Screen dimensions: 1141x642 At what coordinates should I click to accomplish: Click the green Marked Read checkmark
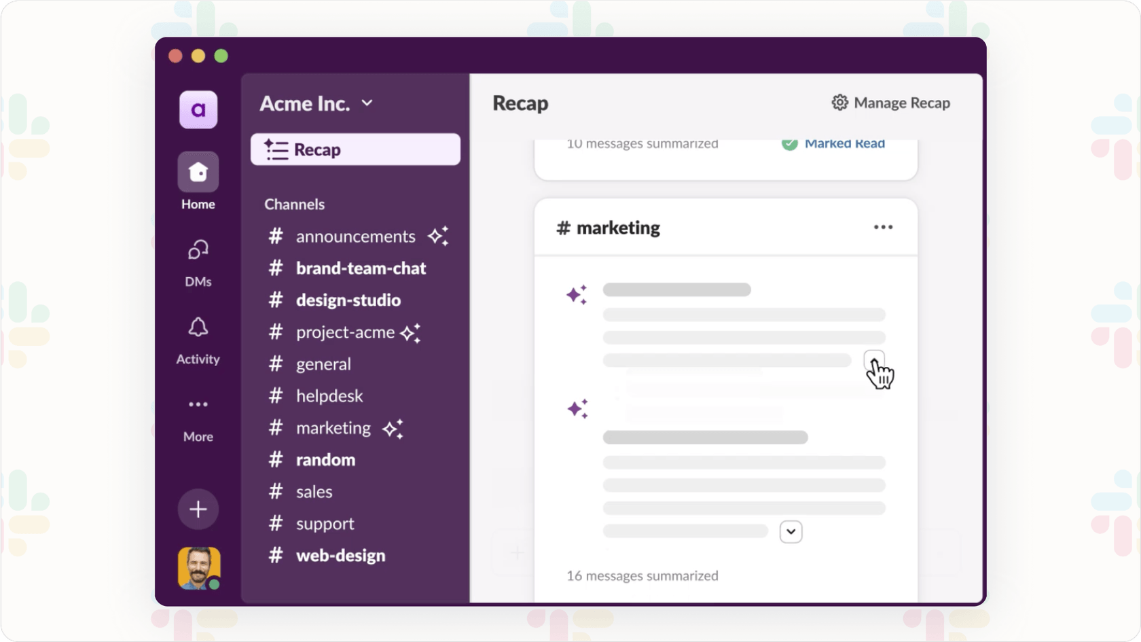789,143
